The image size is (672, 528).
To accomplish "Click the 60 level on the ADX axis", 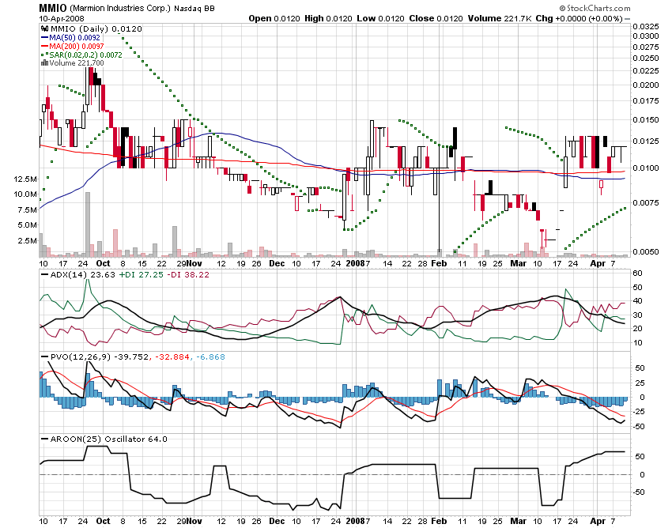I will 637,273.
